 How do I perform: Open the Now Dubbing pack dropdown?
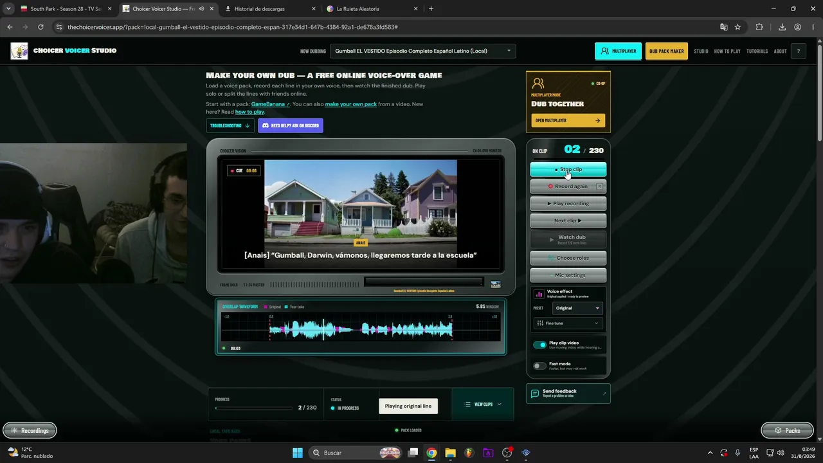[x=423, y=51]
